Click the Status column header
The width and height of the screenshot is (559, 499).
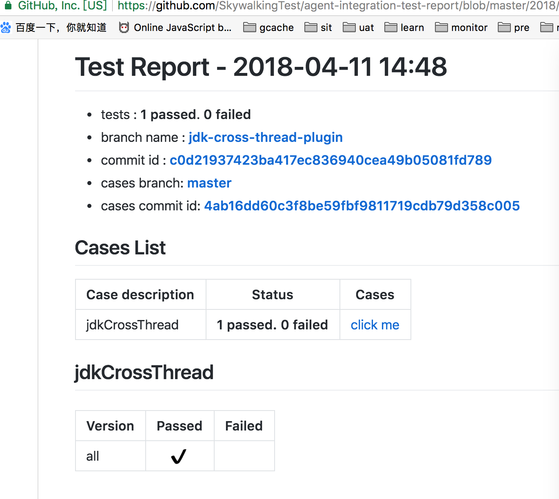tap(273, 295)
